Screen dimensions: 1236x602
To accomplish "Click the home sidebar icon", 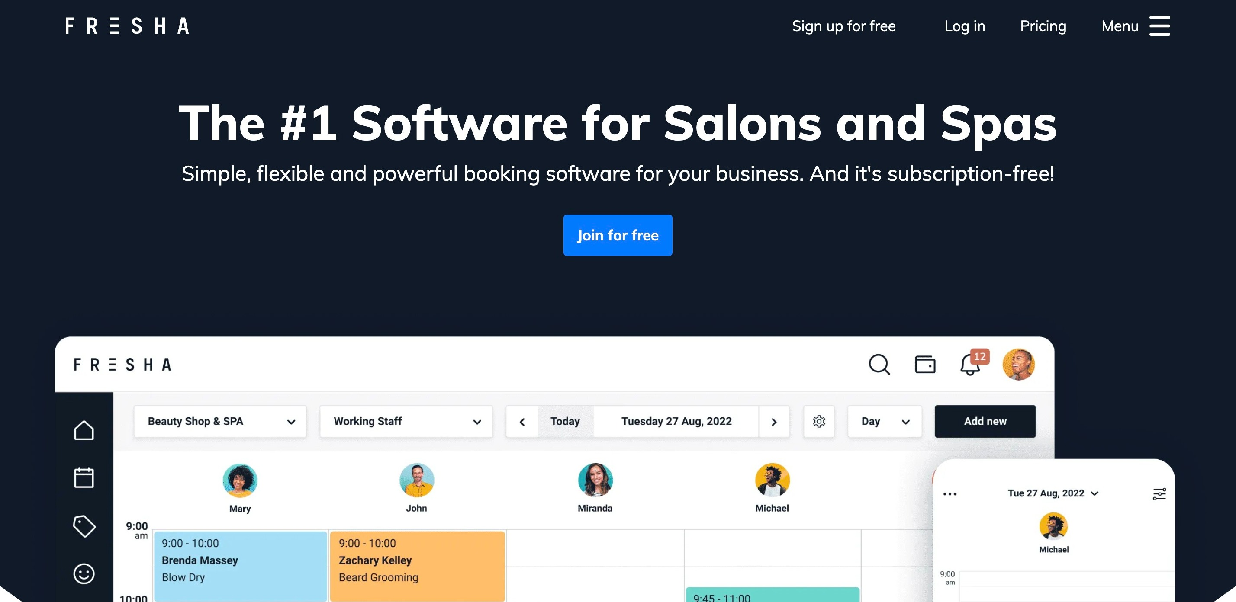I will tap(84, 431).
